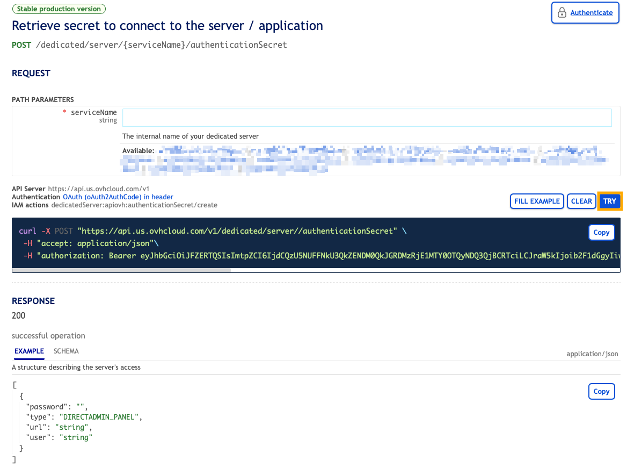Click the application/json content type label
627x469 pixels.
[592, 353]
